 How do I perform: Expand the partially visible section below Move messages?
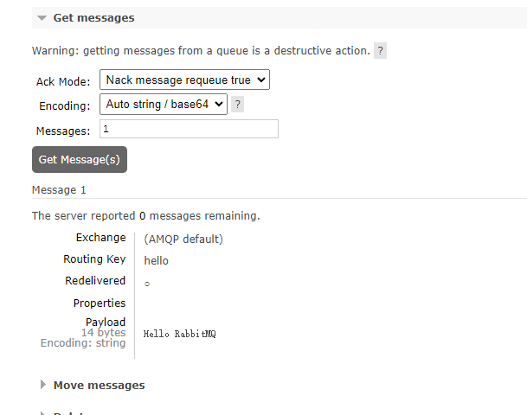tap(42, 413)
